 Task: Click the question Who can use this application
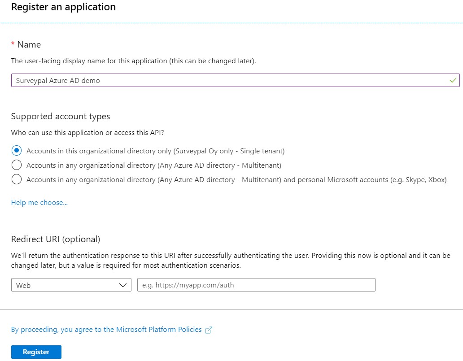point(87,133)
